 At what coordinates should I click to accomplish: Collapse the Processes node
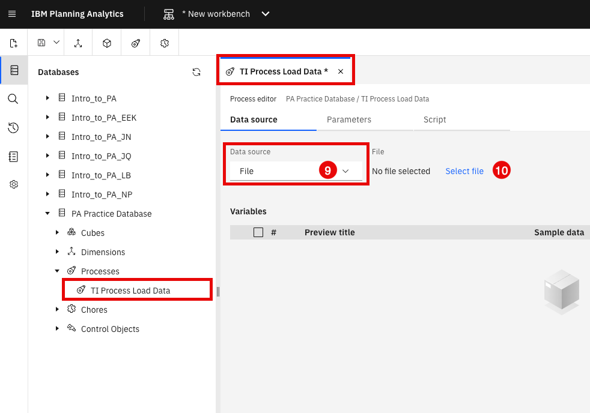point(57,271)
